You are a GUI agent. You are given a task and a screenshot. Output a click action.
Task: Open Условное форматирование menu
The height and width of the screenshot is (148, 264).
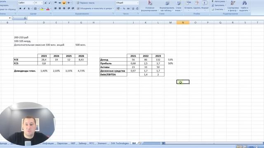150,6
